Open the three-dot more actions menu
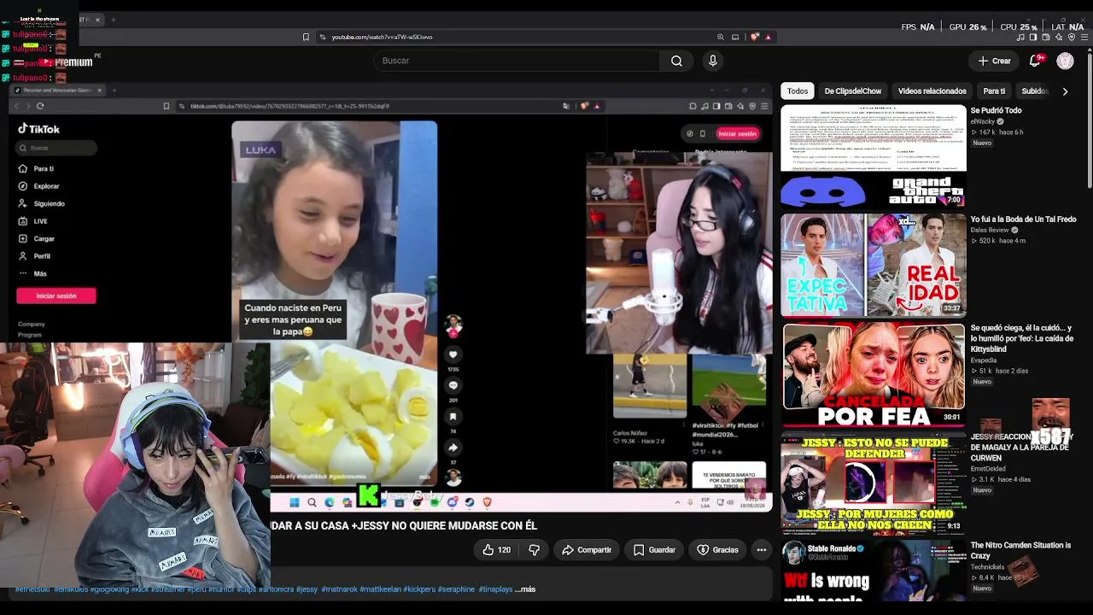Viewport: 1093px width, 615px height. tap(762, 550)
